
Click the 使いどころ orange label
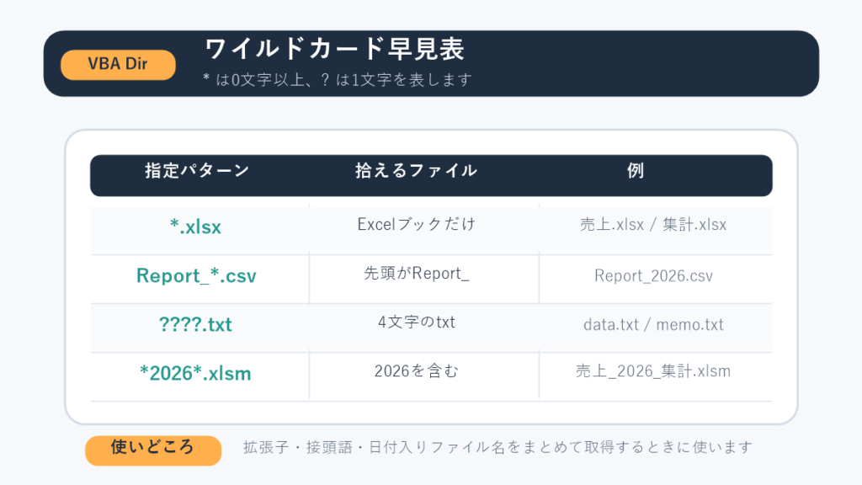pos(153,450)
